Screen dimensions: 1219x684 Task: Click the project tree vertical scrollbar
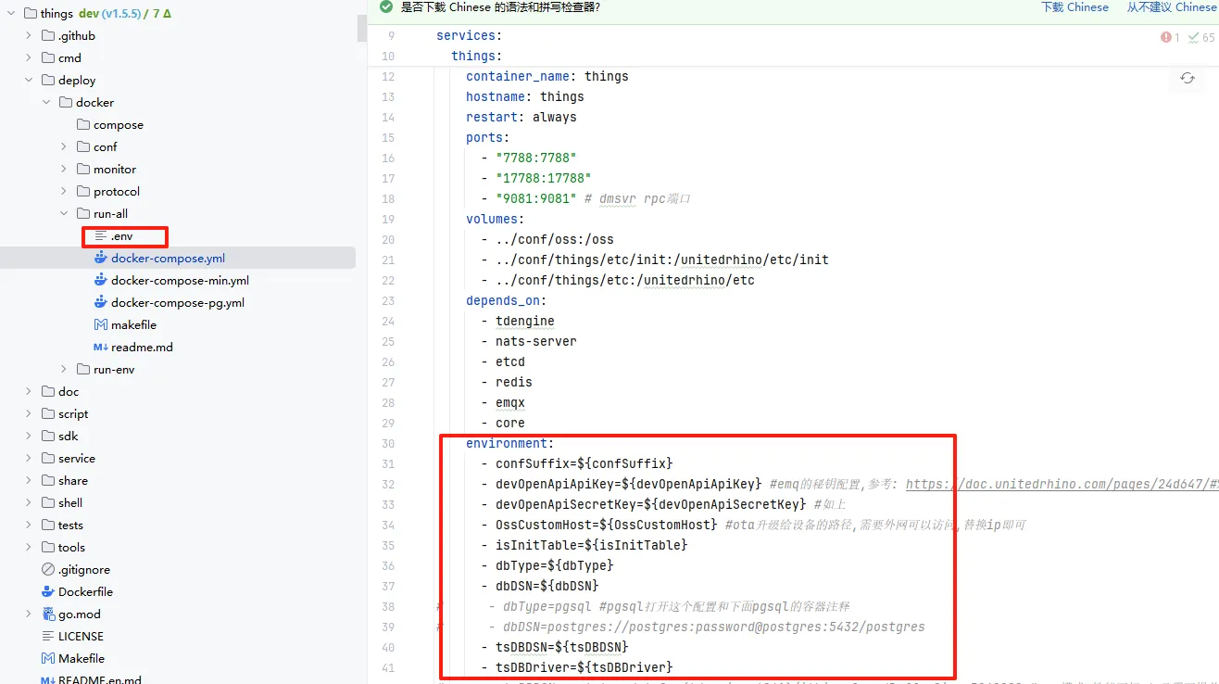362,28
